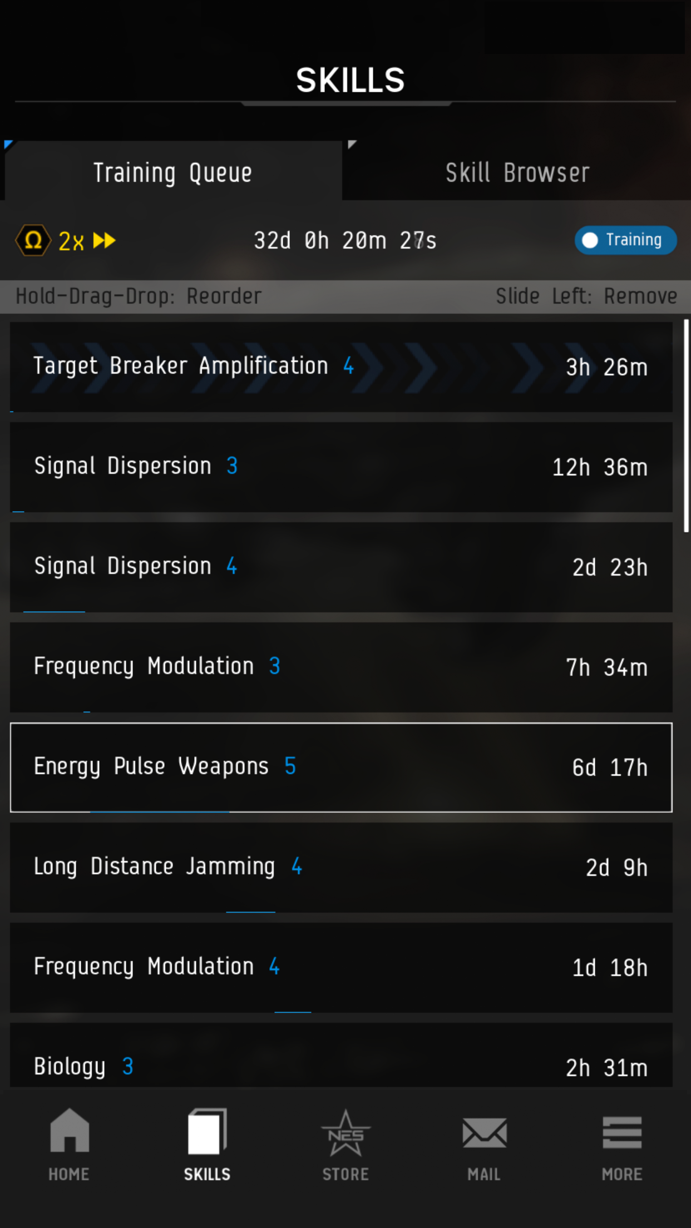Choose Frequency Modulation 3 in queue
The height and width of the screenshot is (1228, 691).
[x=340, y=667]
